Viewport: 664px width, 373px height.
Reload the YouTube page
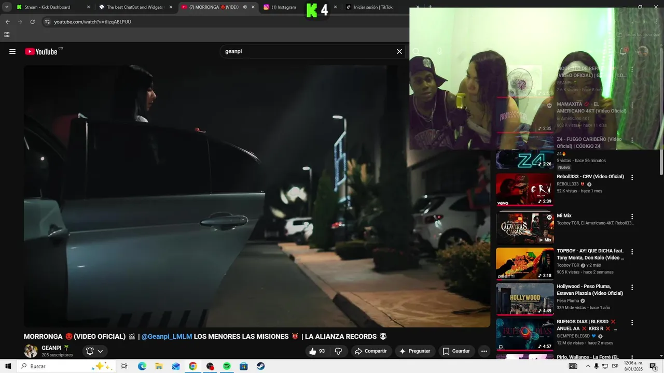pyautogui.click(x=32, y=22)
